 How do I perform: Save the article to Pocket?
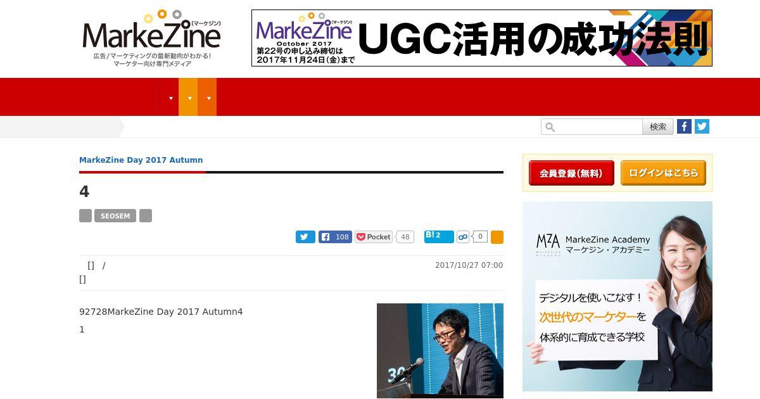click(x=374, y=237)
